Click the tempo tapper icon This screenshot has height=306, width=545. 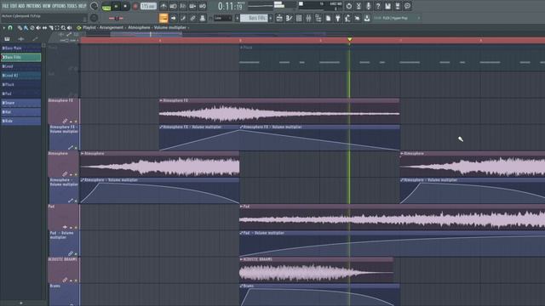pyautogui.click(x=347, y=18)
